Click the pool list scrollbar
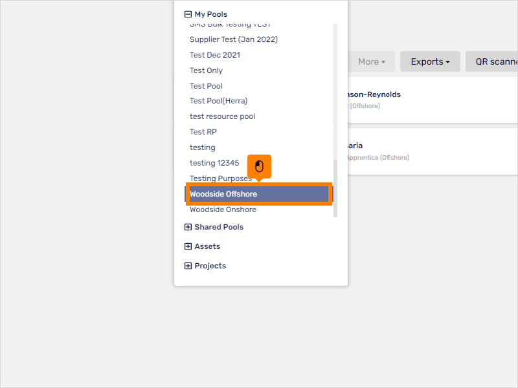The height and width of the screenshot is (388, 518). [x=335, y=188]
